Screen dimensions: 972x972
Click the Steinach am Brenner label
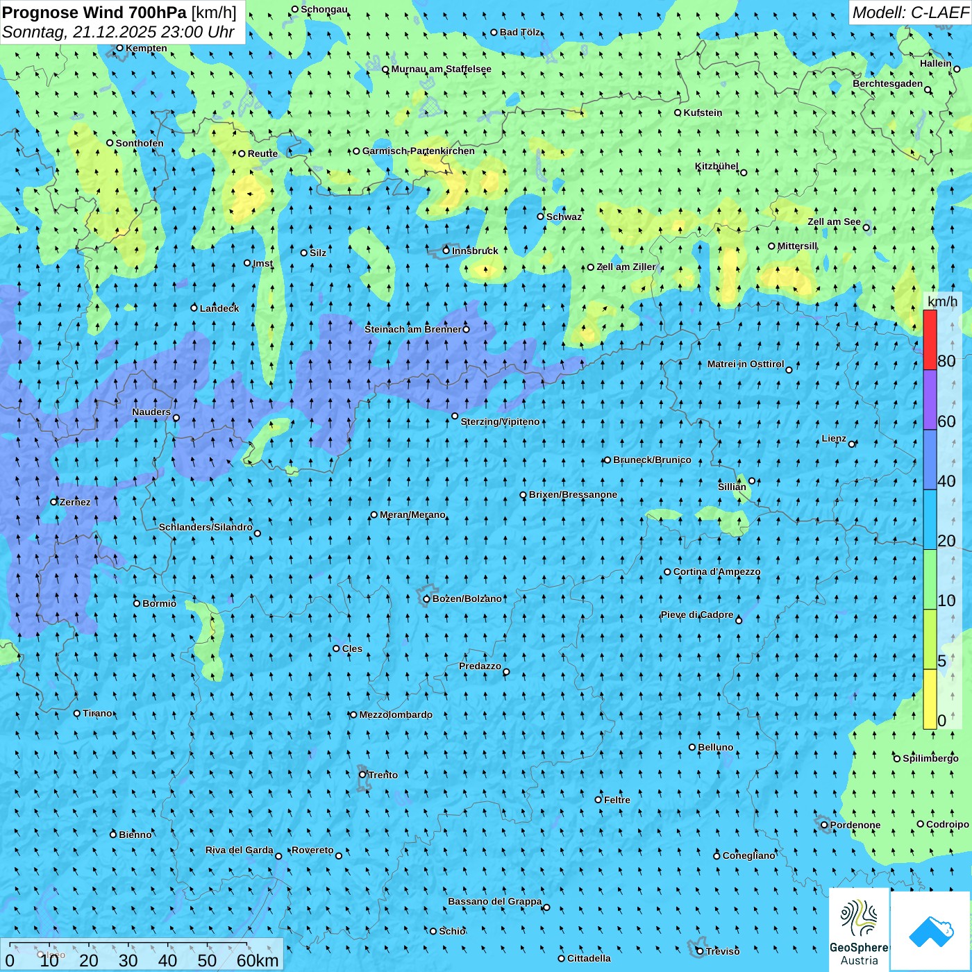click(413, 329)
